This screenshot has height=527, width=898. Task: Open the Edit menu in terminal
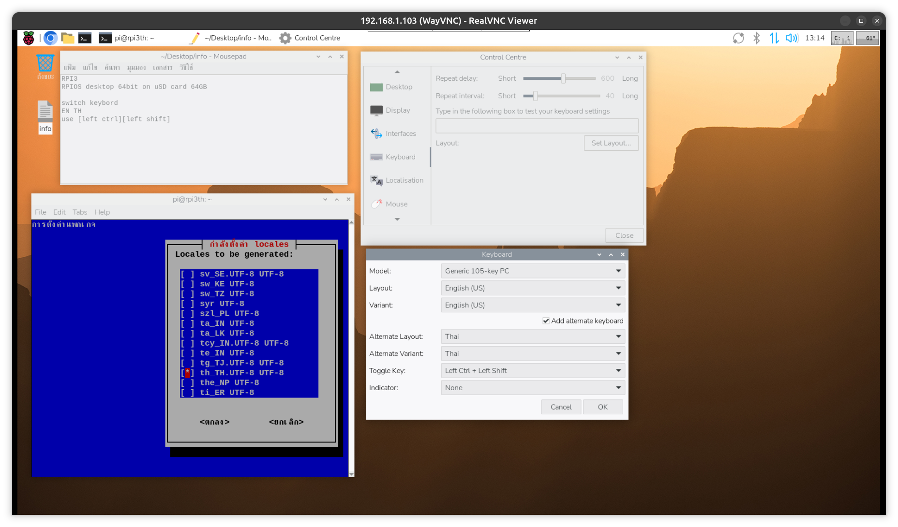point(59,212)
